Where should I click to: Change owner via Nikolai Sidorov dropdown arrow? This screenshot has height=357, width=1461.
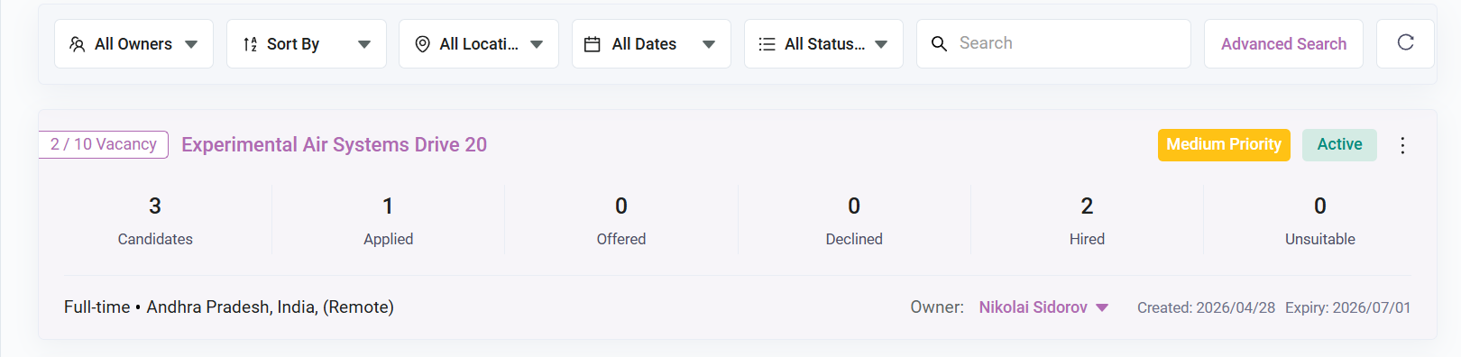(1102, 307)
